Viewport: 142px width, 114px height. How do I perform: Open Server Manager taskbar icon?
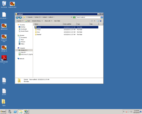click(x=10, y=112)
